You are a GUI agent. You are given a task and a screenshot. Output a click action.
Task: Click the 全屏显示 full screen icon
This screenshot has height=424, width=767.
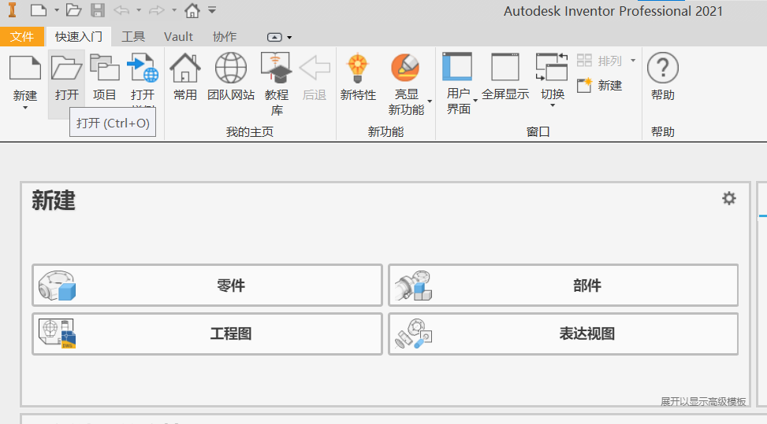505,67
